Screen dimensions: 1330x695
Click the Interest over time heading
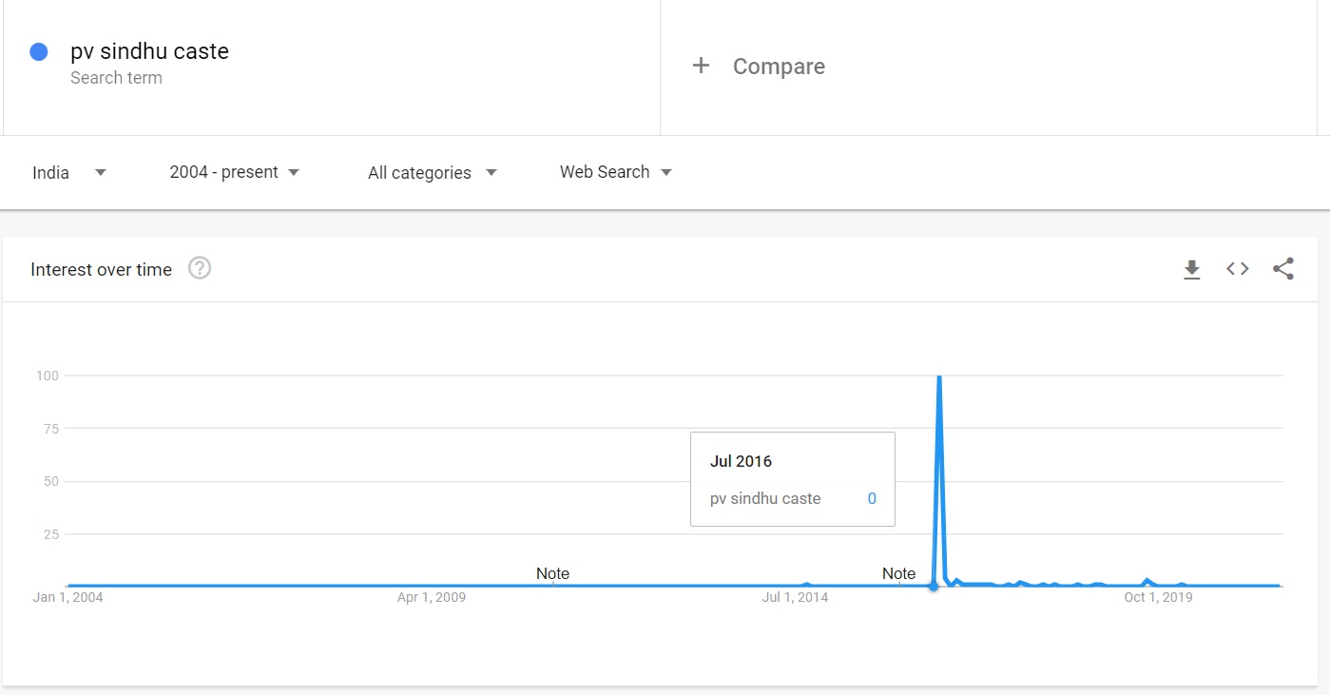(101, 269)
